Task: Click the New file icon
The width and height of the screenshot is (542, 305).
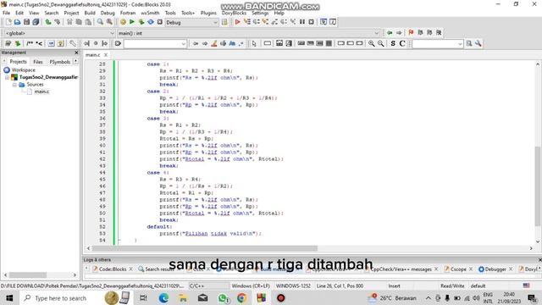Action: (8, 22)
